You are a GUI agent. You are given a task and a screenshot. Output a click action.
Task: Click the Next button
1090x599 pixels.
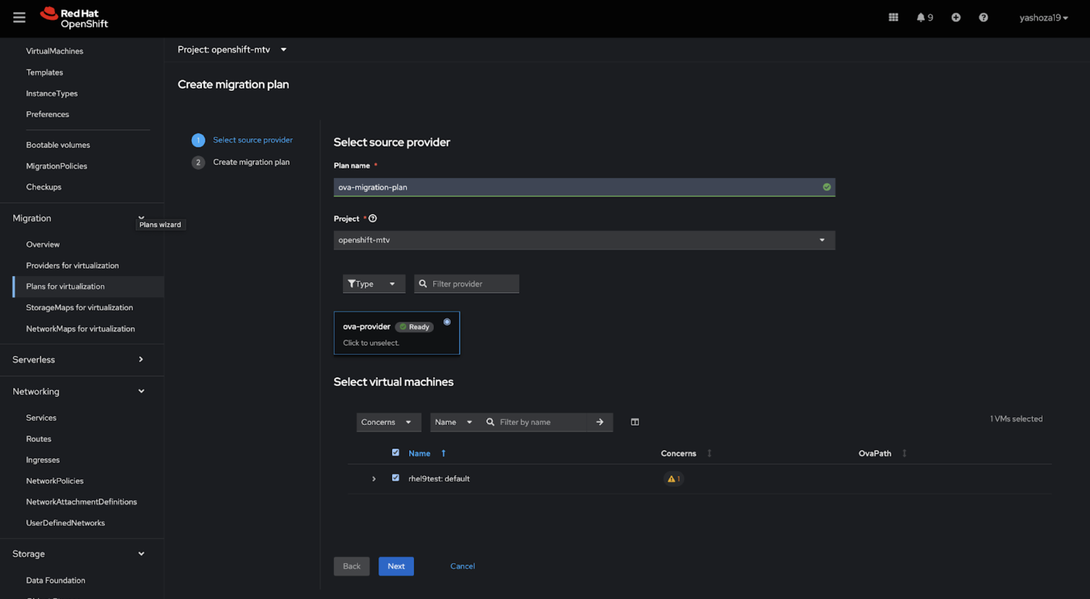[x=395, y=566]
